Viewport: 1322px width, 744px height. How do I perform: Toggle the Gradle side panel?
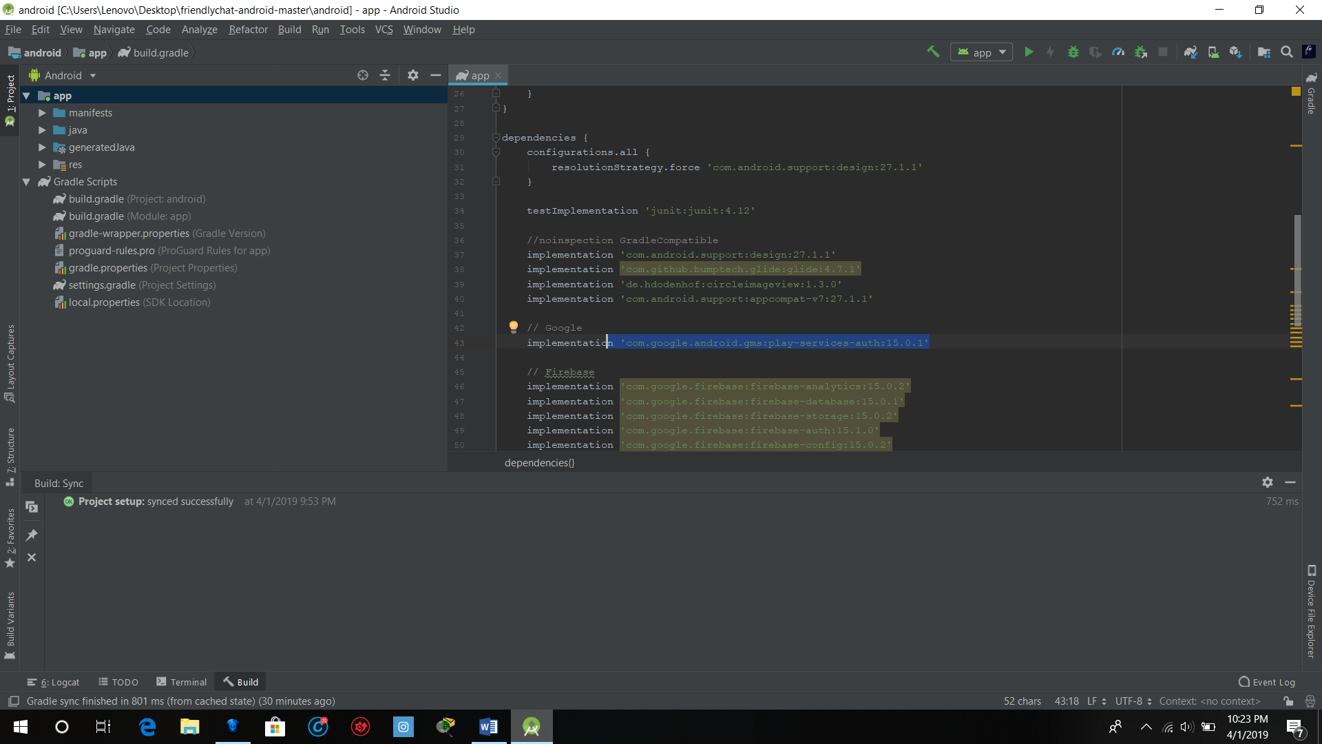pyautogui.click(x=1311, y=92)
